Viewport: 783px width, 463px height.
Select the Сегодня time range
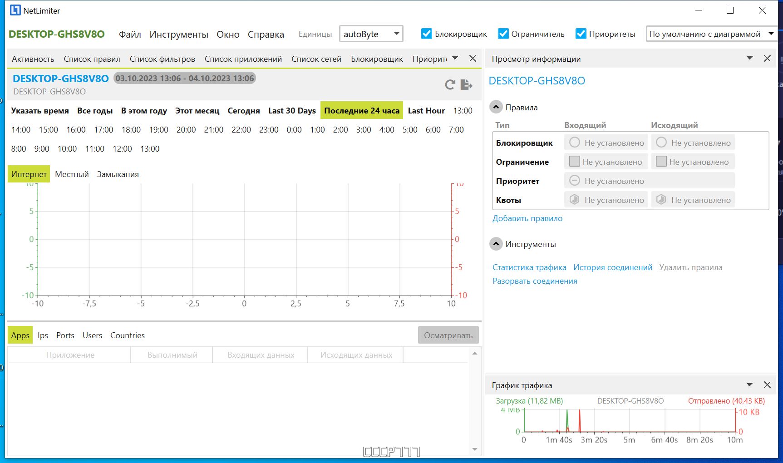click(244, 111)
